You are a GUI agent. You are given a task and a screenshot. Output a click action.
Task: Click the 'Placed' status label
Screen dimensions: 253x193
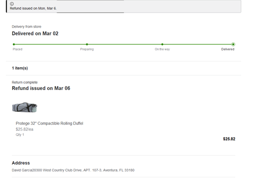pos(18,49)
